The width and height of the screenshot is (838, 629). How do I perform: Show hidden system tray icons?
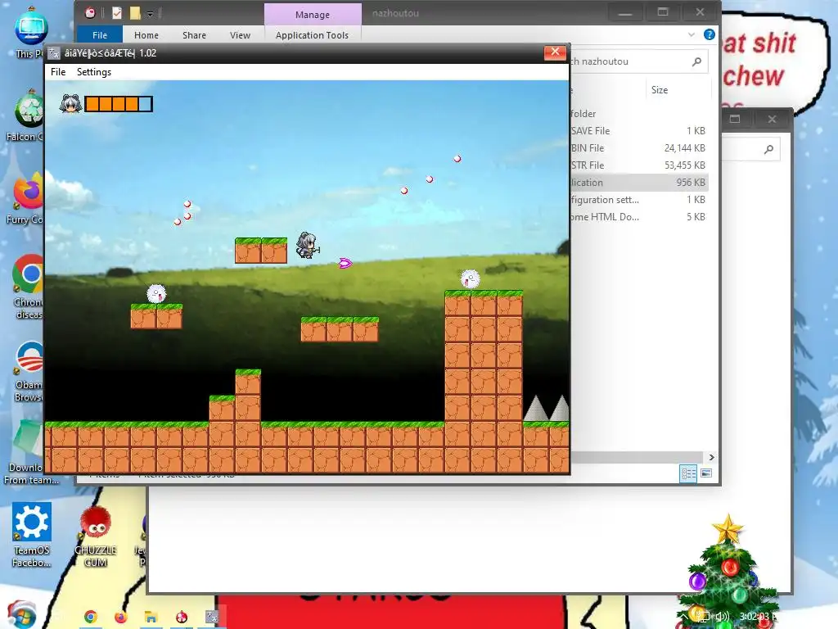(684, 617)
